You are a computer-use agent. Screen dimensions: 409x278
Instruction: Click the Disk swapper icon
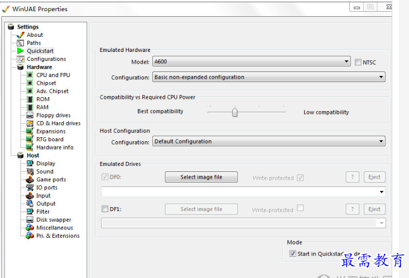tap(30, 220)
